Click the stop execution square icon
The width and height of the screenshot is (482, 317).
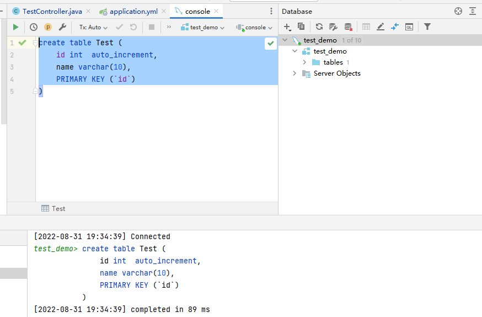click(152, 27)
